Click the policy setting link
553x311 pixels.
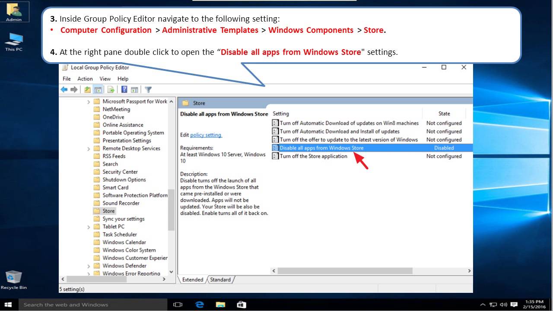(x=206, y=135)
